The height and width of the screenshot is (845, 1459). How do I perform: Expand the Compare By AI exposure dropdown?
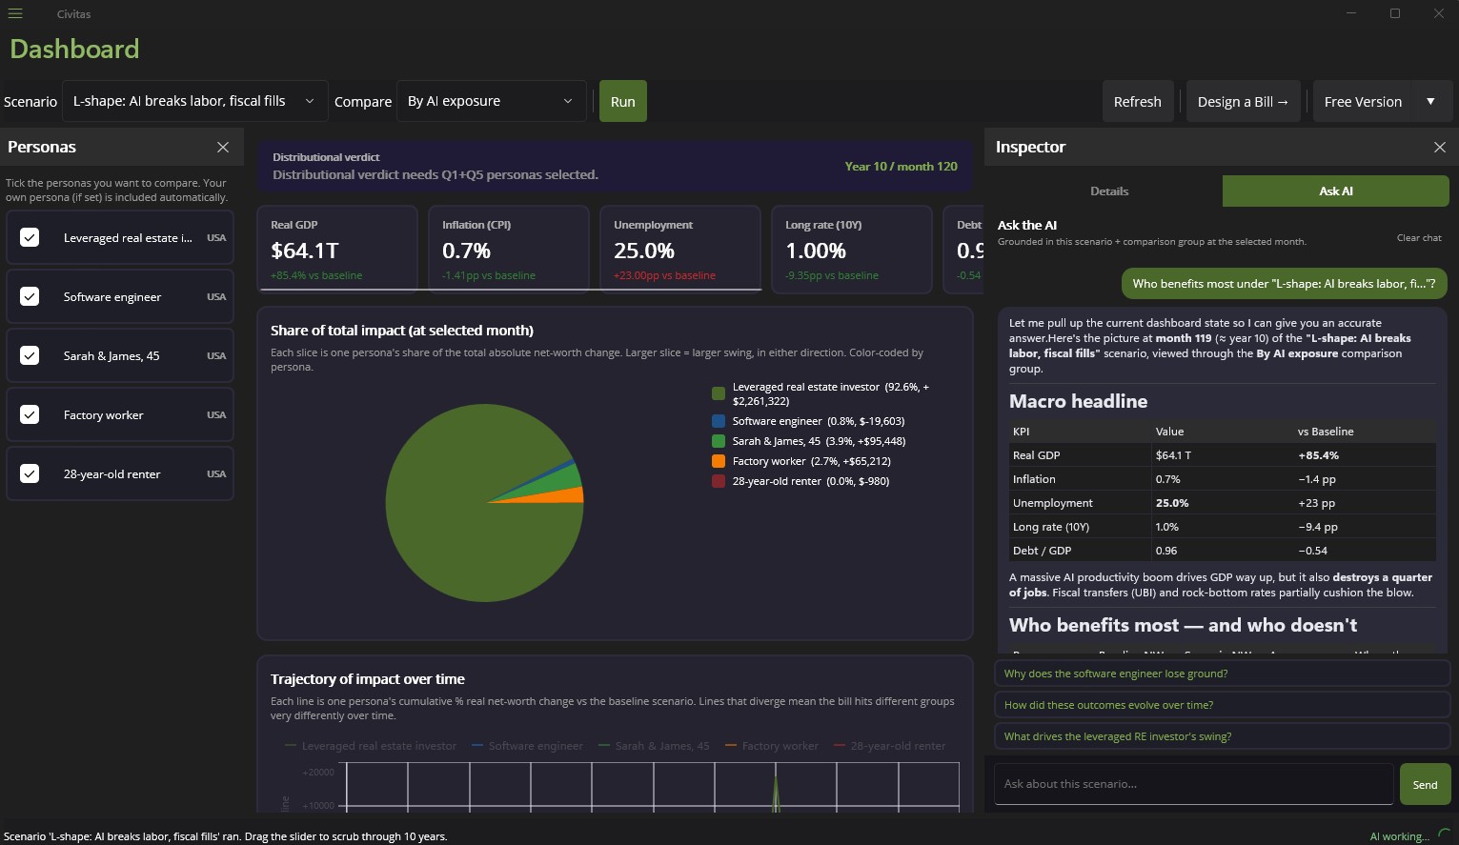(492, 101)
